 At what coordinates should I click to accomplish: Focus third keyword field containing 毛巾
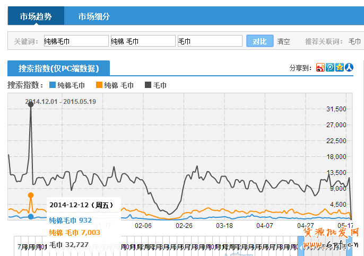209,41
